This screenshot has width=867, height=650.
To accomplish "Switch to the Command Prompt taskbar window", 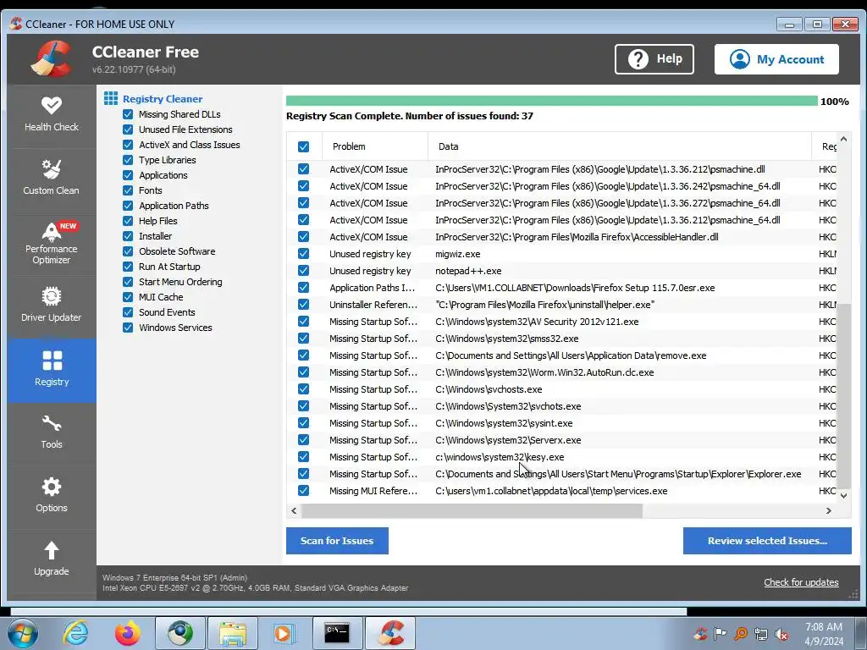I will click(337, 633).
